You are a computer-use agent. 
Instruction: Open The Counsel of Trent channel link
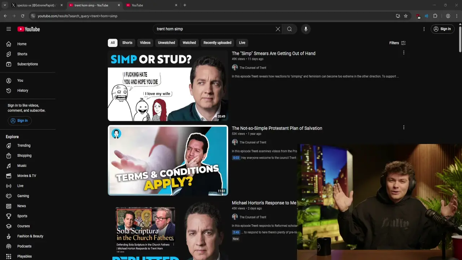[x=253, y=68]
